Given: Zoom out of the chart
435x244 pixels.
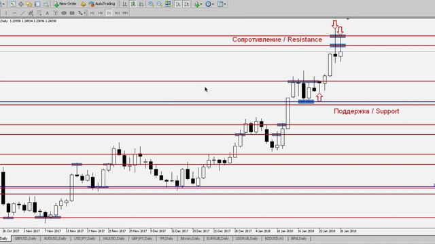Looking at the screenshot, I should pyautogui.click(x=160, y=4).
